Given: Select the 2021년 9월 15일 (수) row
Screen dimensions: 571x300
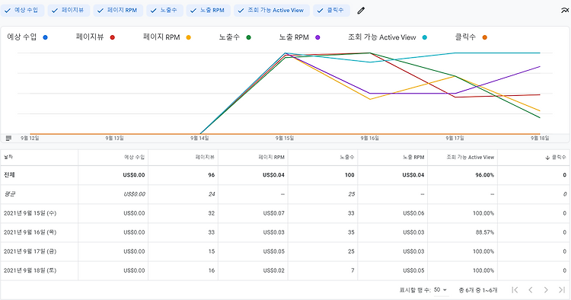Looking at the screenshot, I should (285, 213).
